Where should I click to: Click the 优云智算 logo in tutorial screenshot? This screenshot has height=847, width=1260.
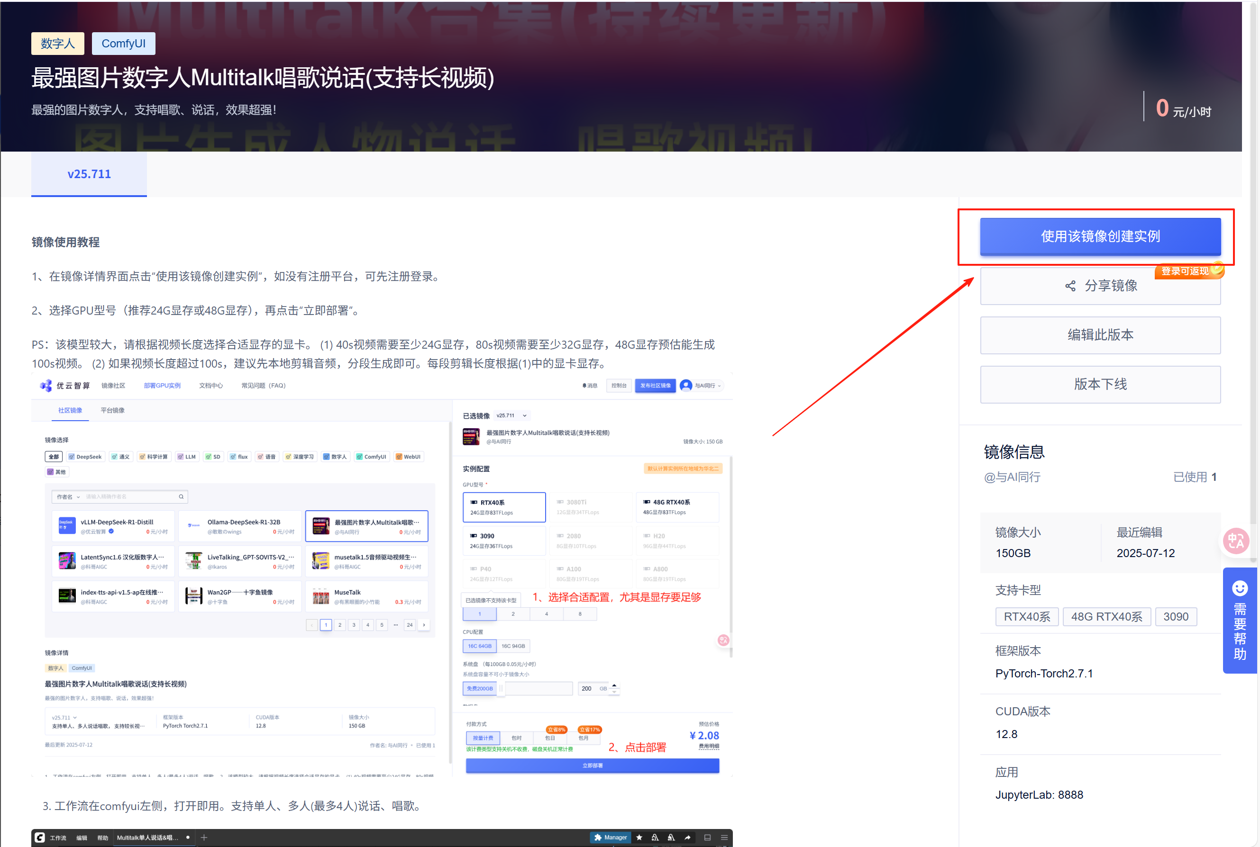click(64, 385)
